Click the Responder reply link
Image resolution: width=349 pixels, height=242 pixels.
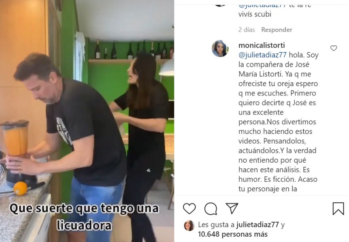tap(277, 30)
